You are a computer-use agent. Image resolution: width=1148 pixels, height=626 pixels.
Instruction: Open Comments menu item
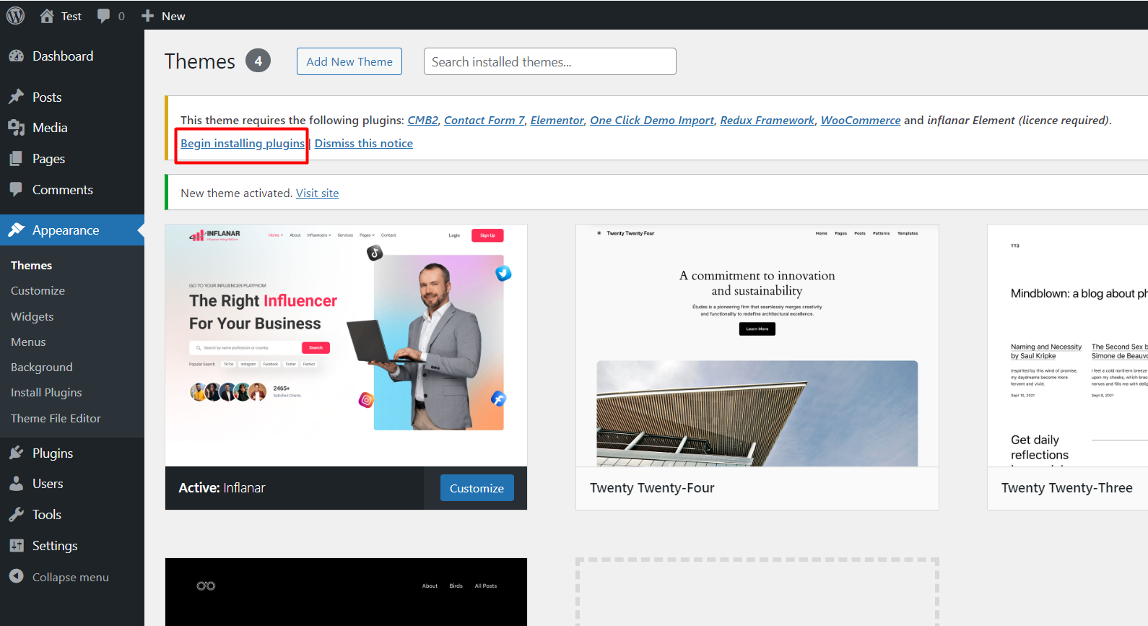tap(63, 190)
